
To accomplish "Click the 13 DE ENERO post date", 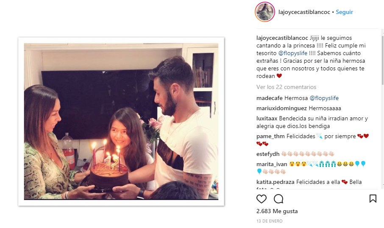I will click(x=270, y=221).
